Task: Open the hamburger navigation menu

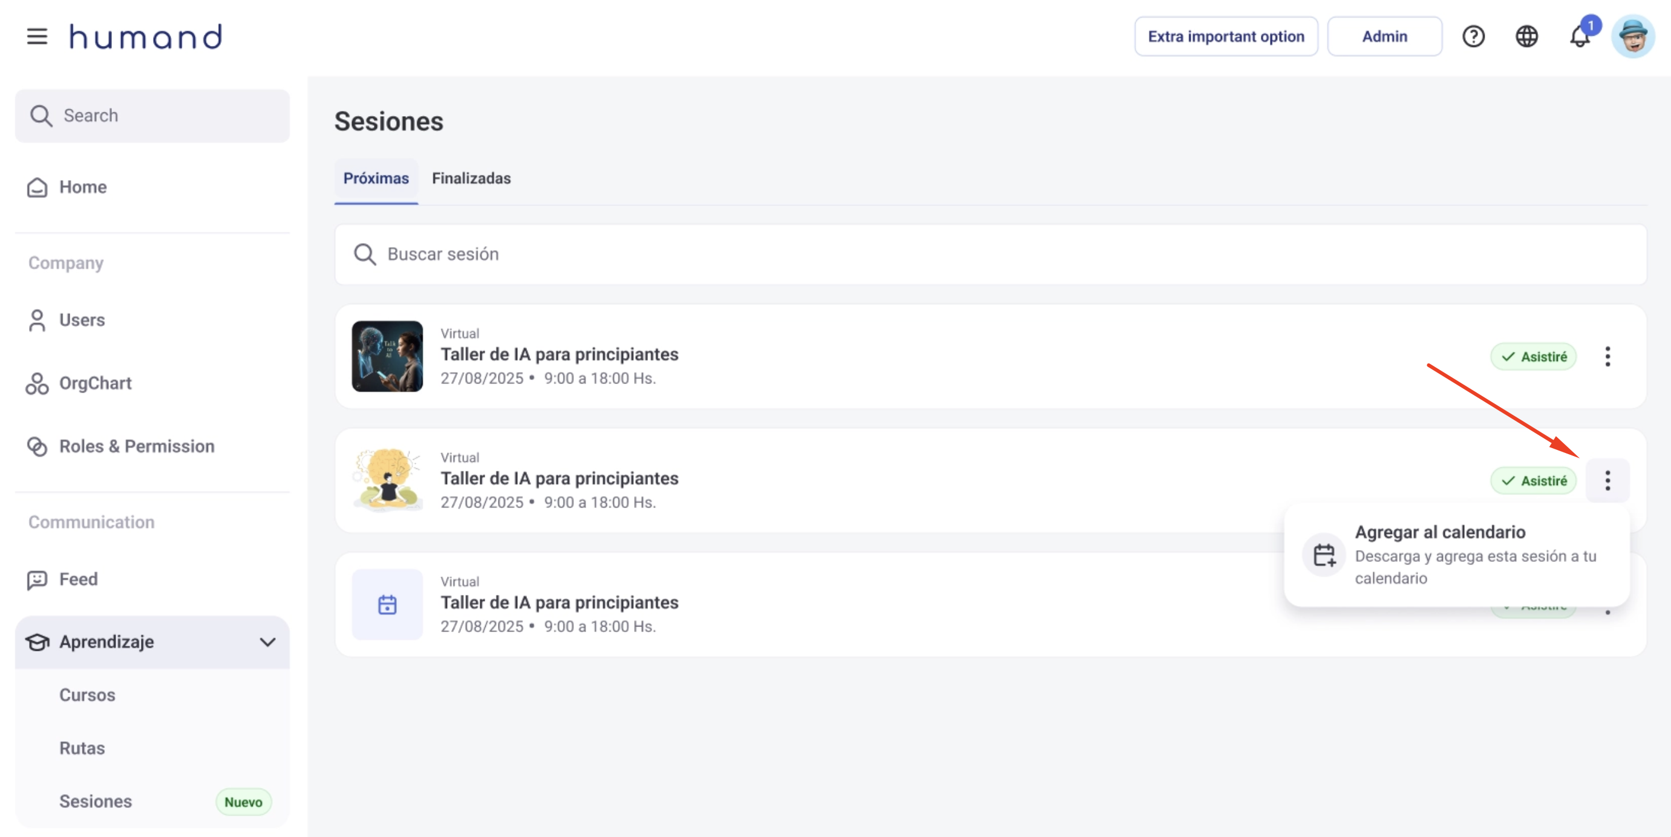Action: click(x=37, y=36)
